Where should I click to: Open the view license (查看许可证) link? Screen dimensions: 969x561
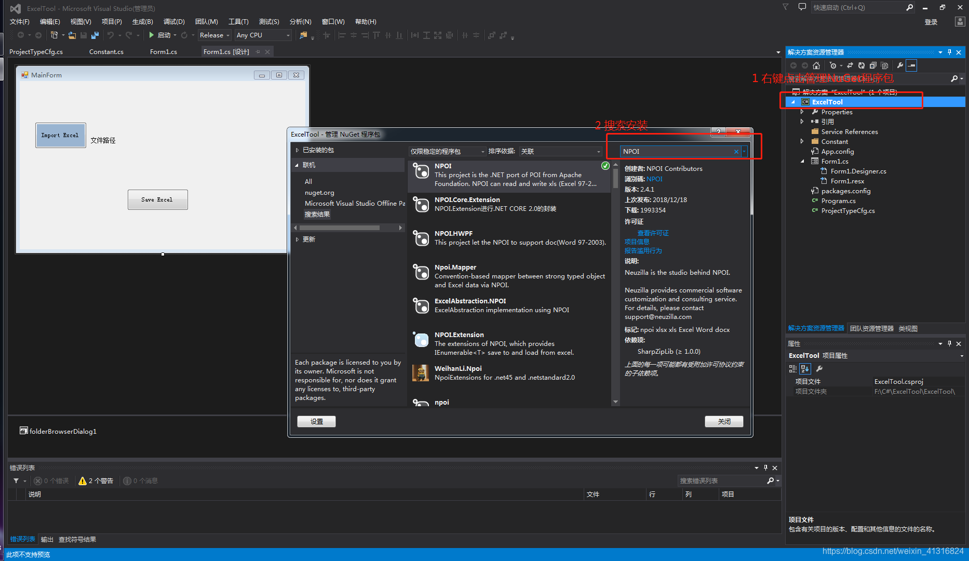(x=653, y=233)
